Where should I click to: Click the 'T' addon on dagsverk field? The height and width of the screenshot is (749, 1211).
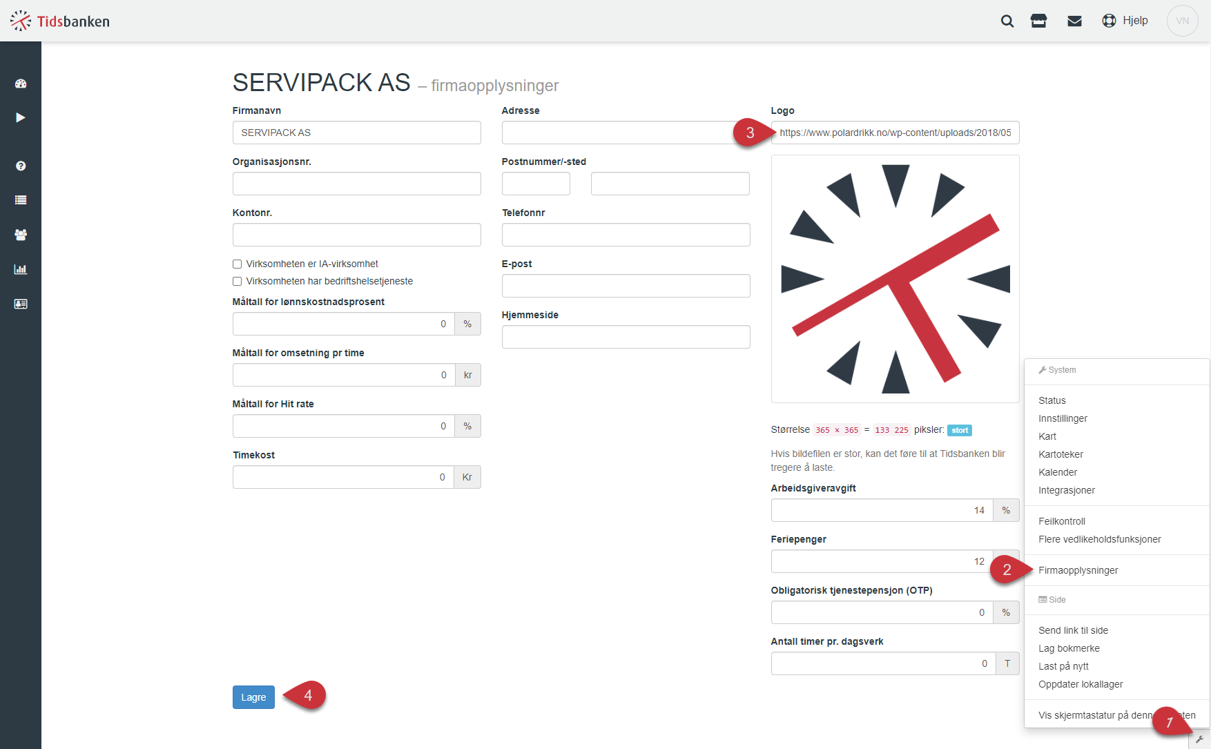(x=1007, y=663)
